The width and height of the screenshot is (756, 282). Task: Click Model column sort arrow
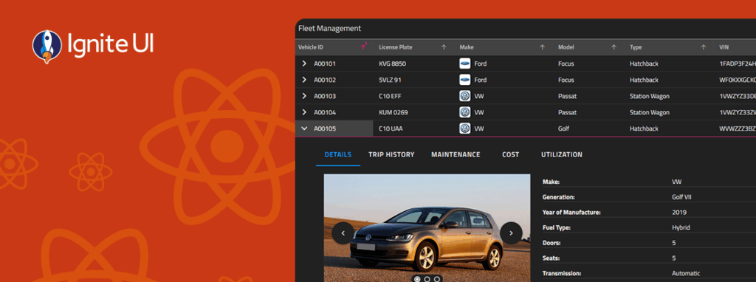(614, 47)
